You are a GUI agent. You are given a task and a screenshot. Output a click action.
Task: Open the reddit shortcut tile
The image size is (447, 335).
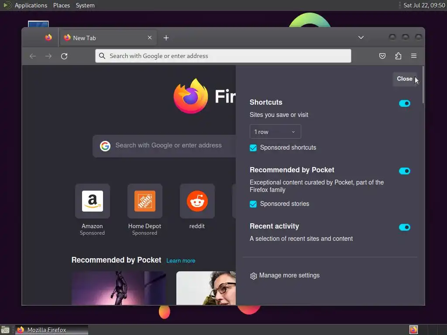click(x=197, y=201)
